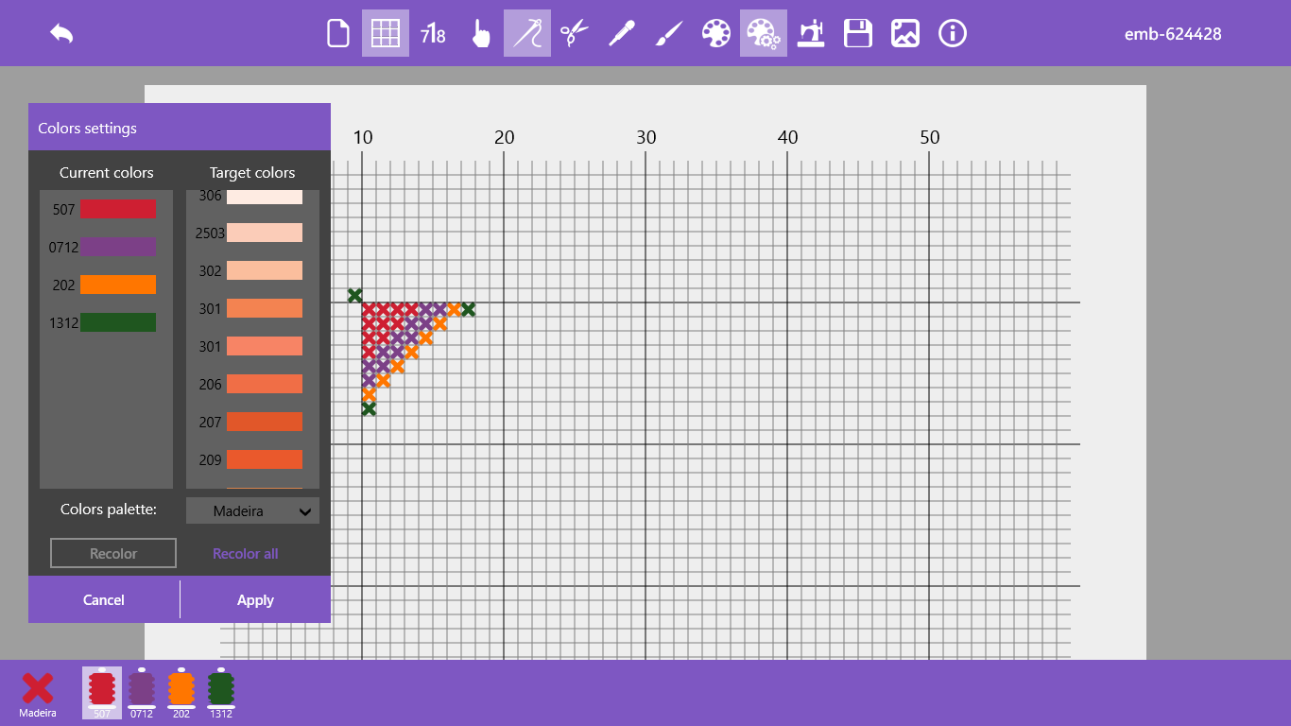Image resolution: width=1291 pixels, height=726 pixels.
Task: Choose the orange 202 thread spool
Action: (x=181, y=692)
